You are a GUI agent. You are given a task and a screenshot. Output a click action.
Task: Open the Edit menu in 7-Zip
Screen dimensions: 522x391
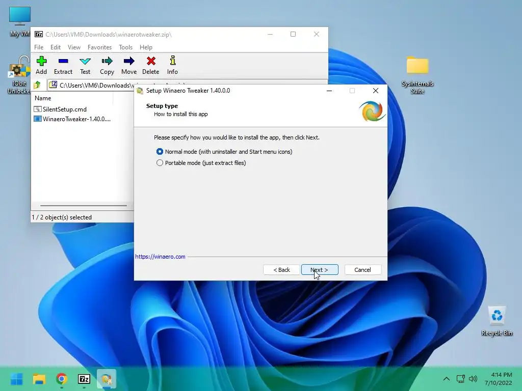click(x=55, y=47)
